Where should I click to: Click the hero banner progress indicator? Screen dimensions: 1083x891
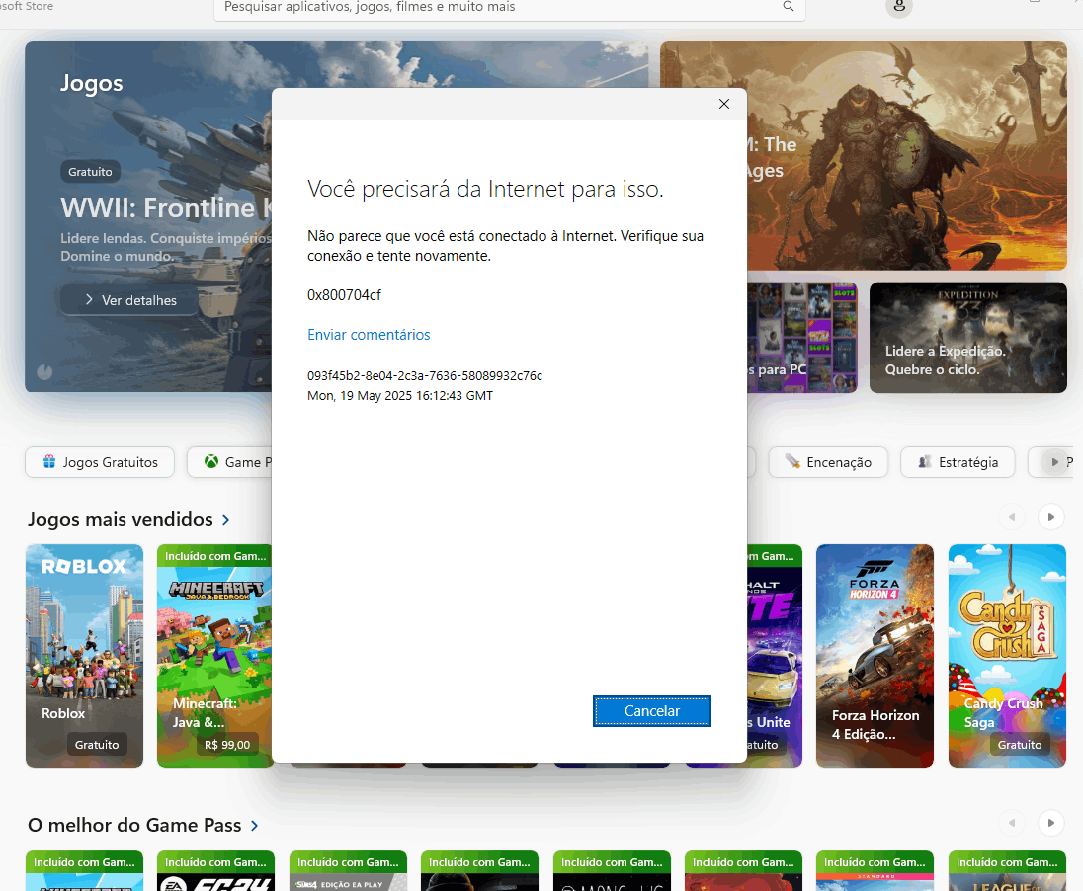pos(44,372)
